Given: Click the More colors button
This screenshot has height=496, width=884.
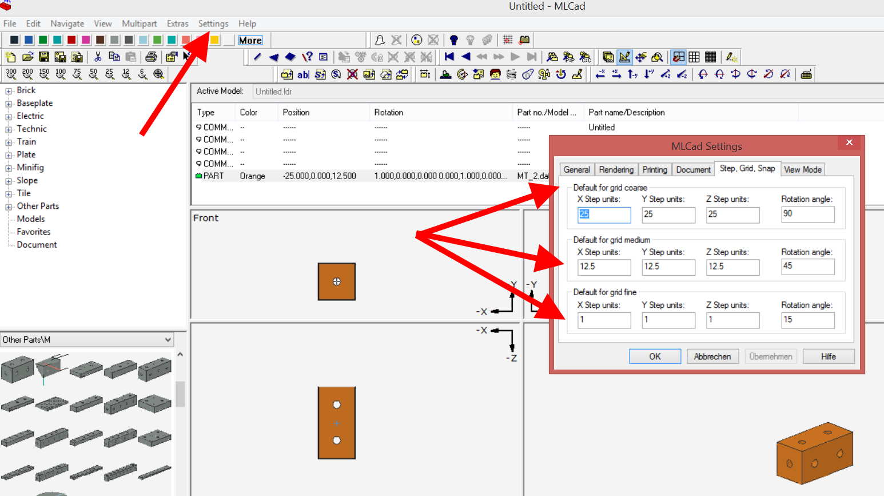Looking at the screenshot, I should [x=250, y=40].
